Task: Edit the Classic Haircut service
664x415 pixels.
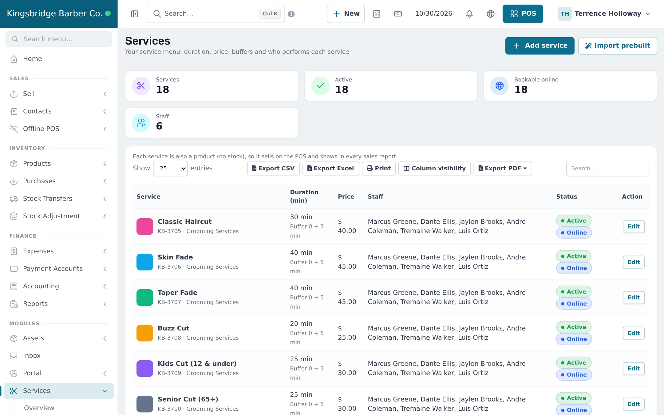Action: tap(634, 227)
